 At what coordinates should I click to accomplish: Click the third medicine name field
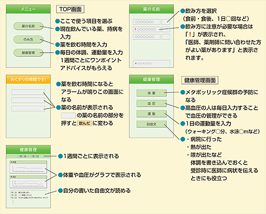[x=147, y=37]
